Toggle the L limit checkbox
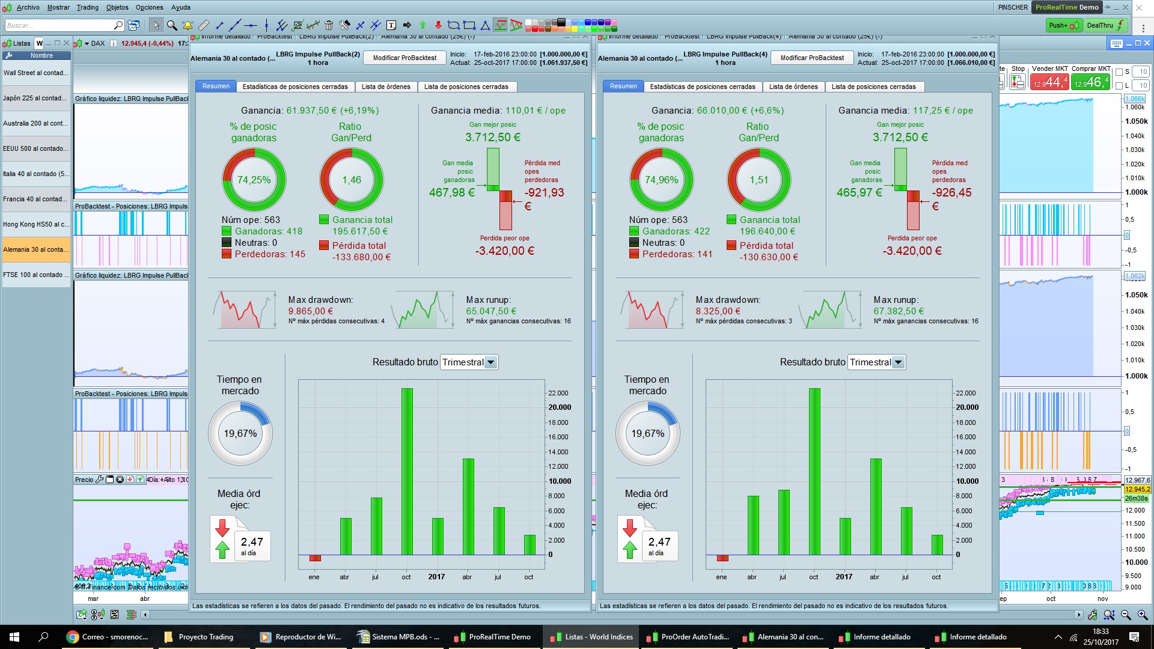Viewport: 1154px width, 649px height. (1119, 86)
